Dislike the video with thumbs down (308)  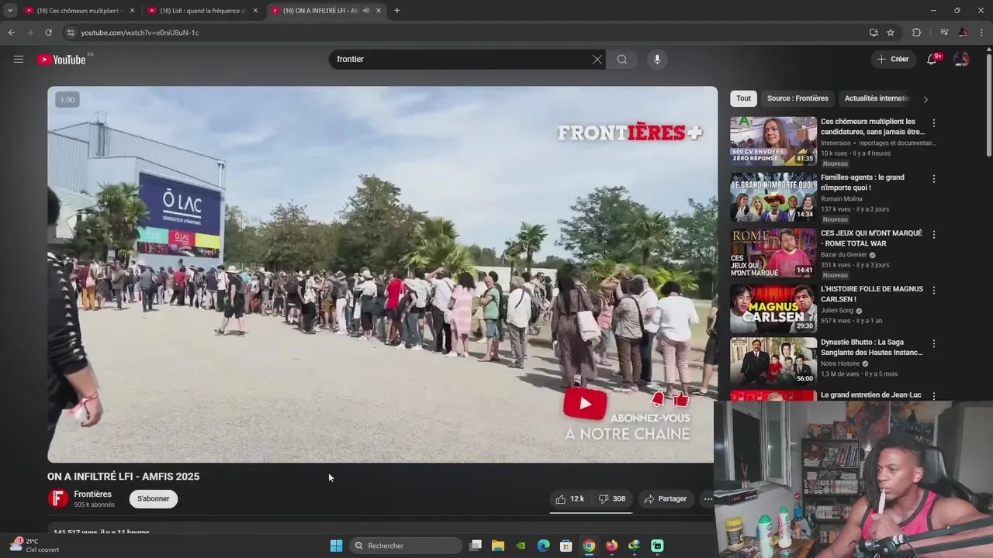(612, 499)
